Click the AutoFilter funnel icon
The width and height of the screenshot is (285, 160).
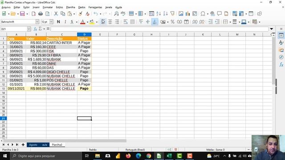coord(172,14)
